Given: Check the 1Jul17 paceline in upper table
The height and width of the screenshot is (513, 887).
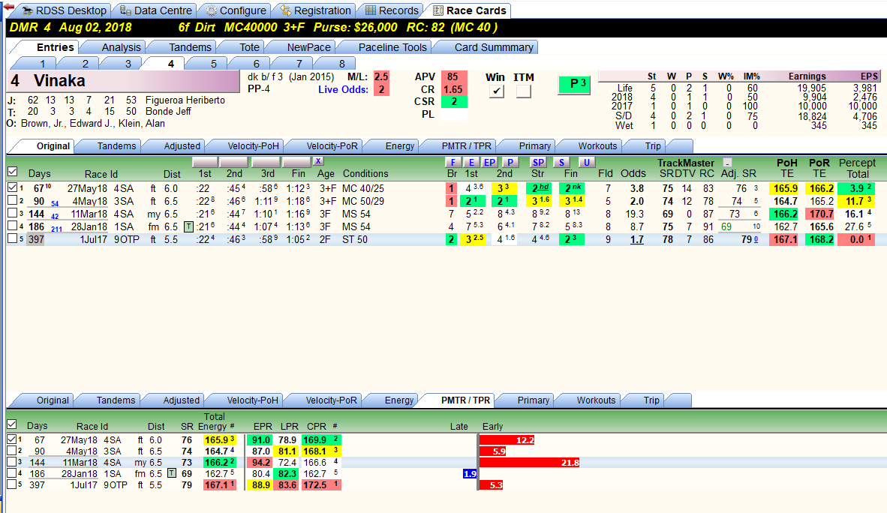Looking at the screenshot, I should tap(13, 238).
